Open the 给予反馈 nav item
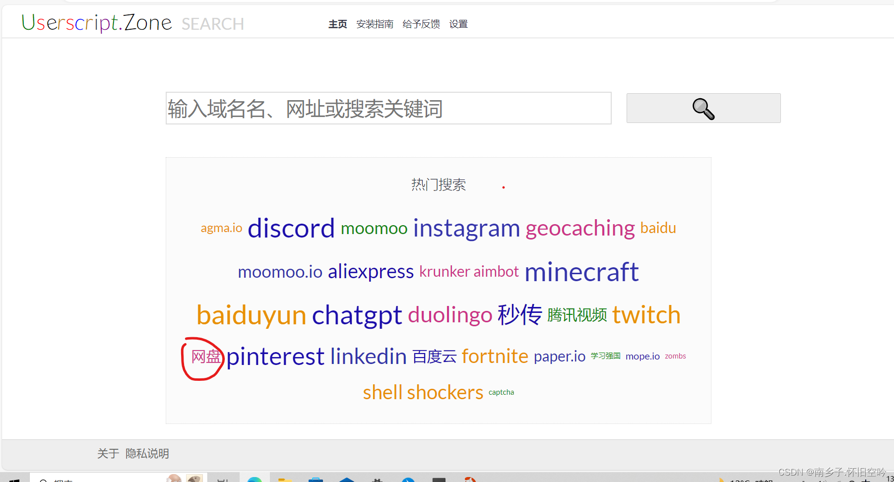This screenshot has height=482, width=894. pyautogui.click(x=421, y=24)
